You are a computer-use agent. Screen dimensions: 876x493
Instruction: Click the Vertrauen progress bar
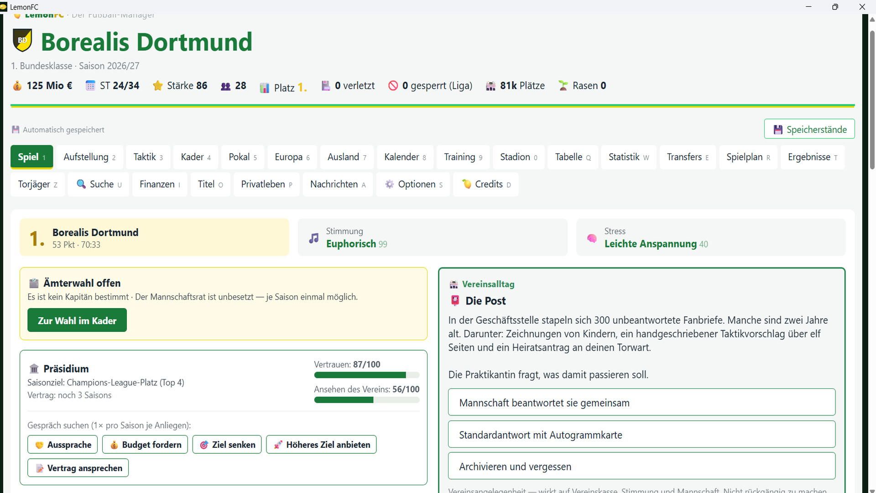367,375
